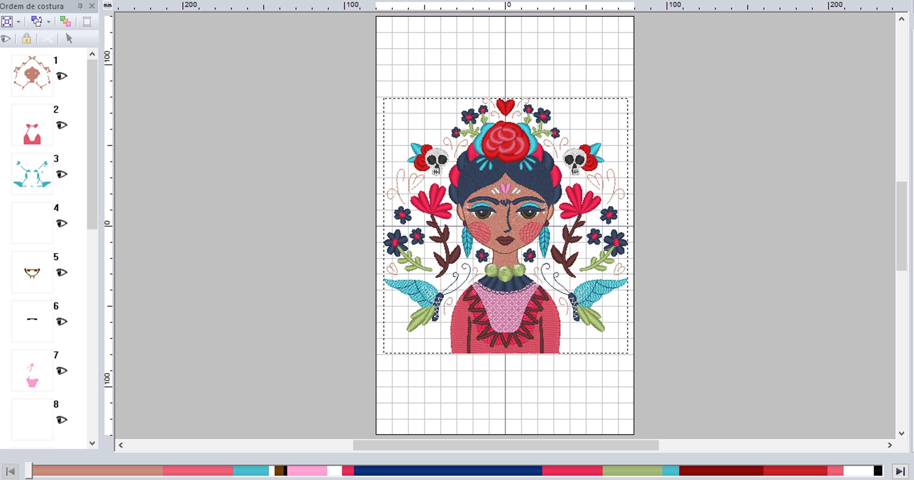Select thumbnail 2 with the red dress
The height and width of the screenshot is (480, 914).
tap(32, 125)
